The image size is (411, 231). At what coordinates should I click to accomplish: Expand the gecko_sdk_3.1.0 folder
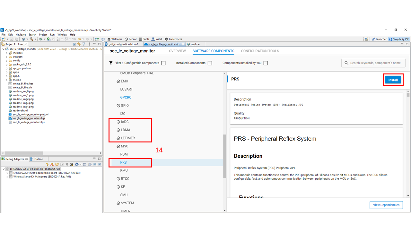click(x=7, y=64)
